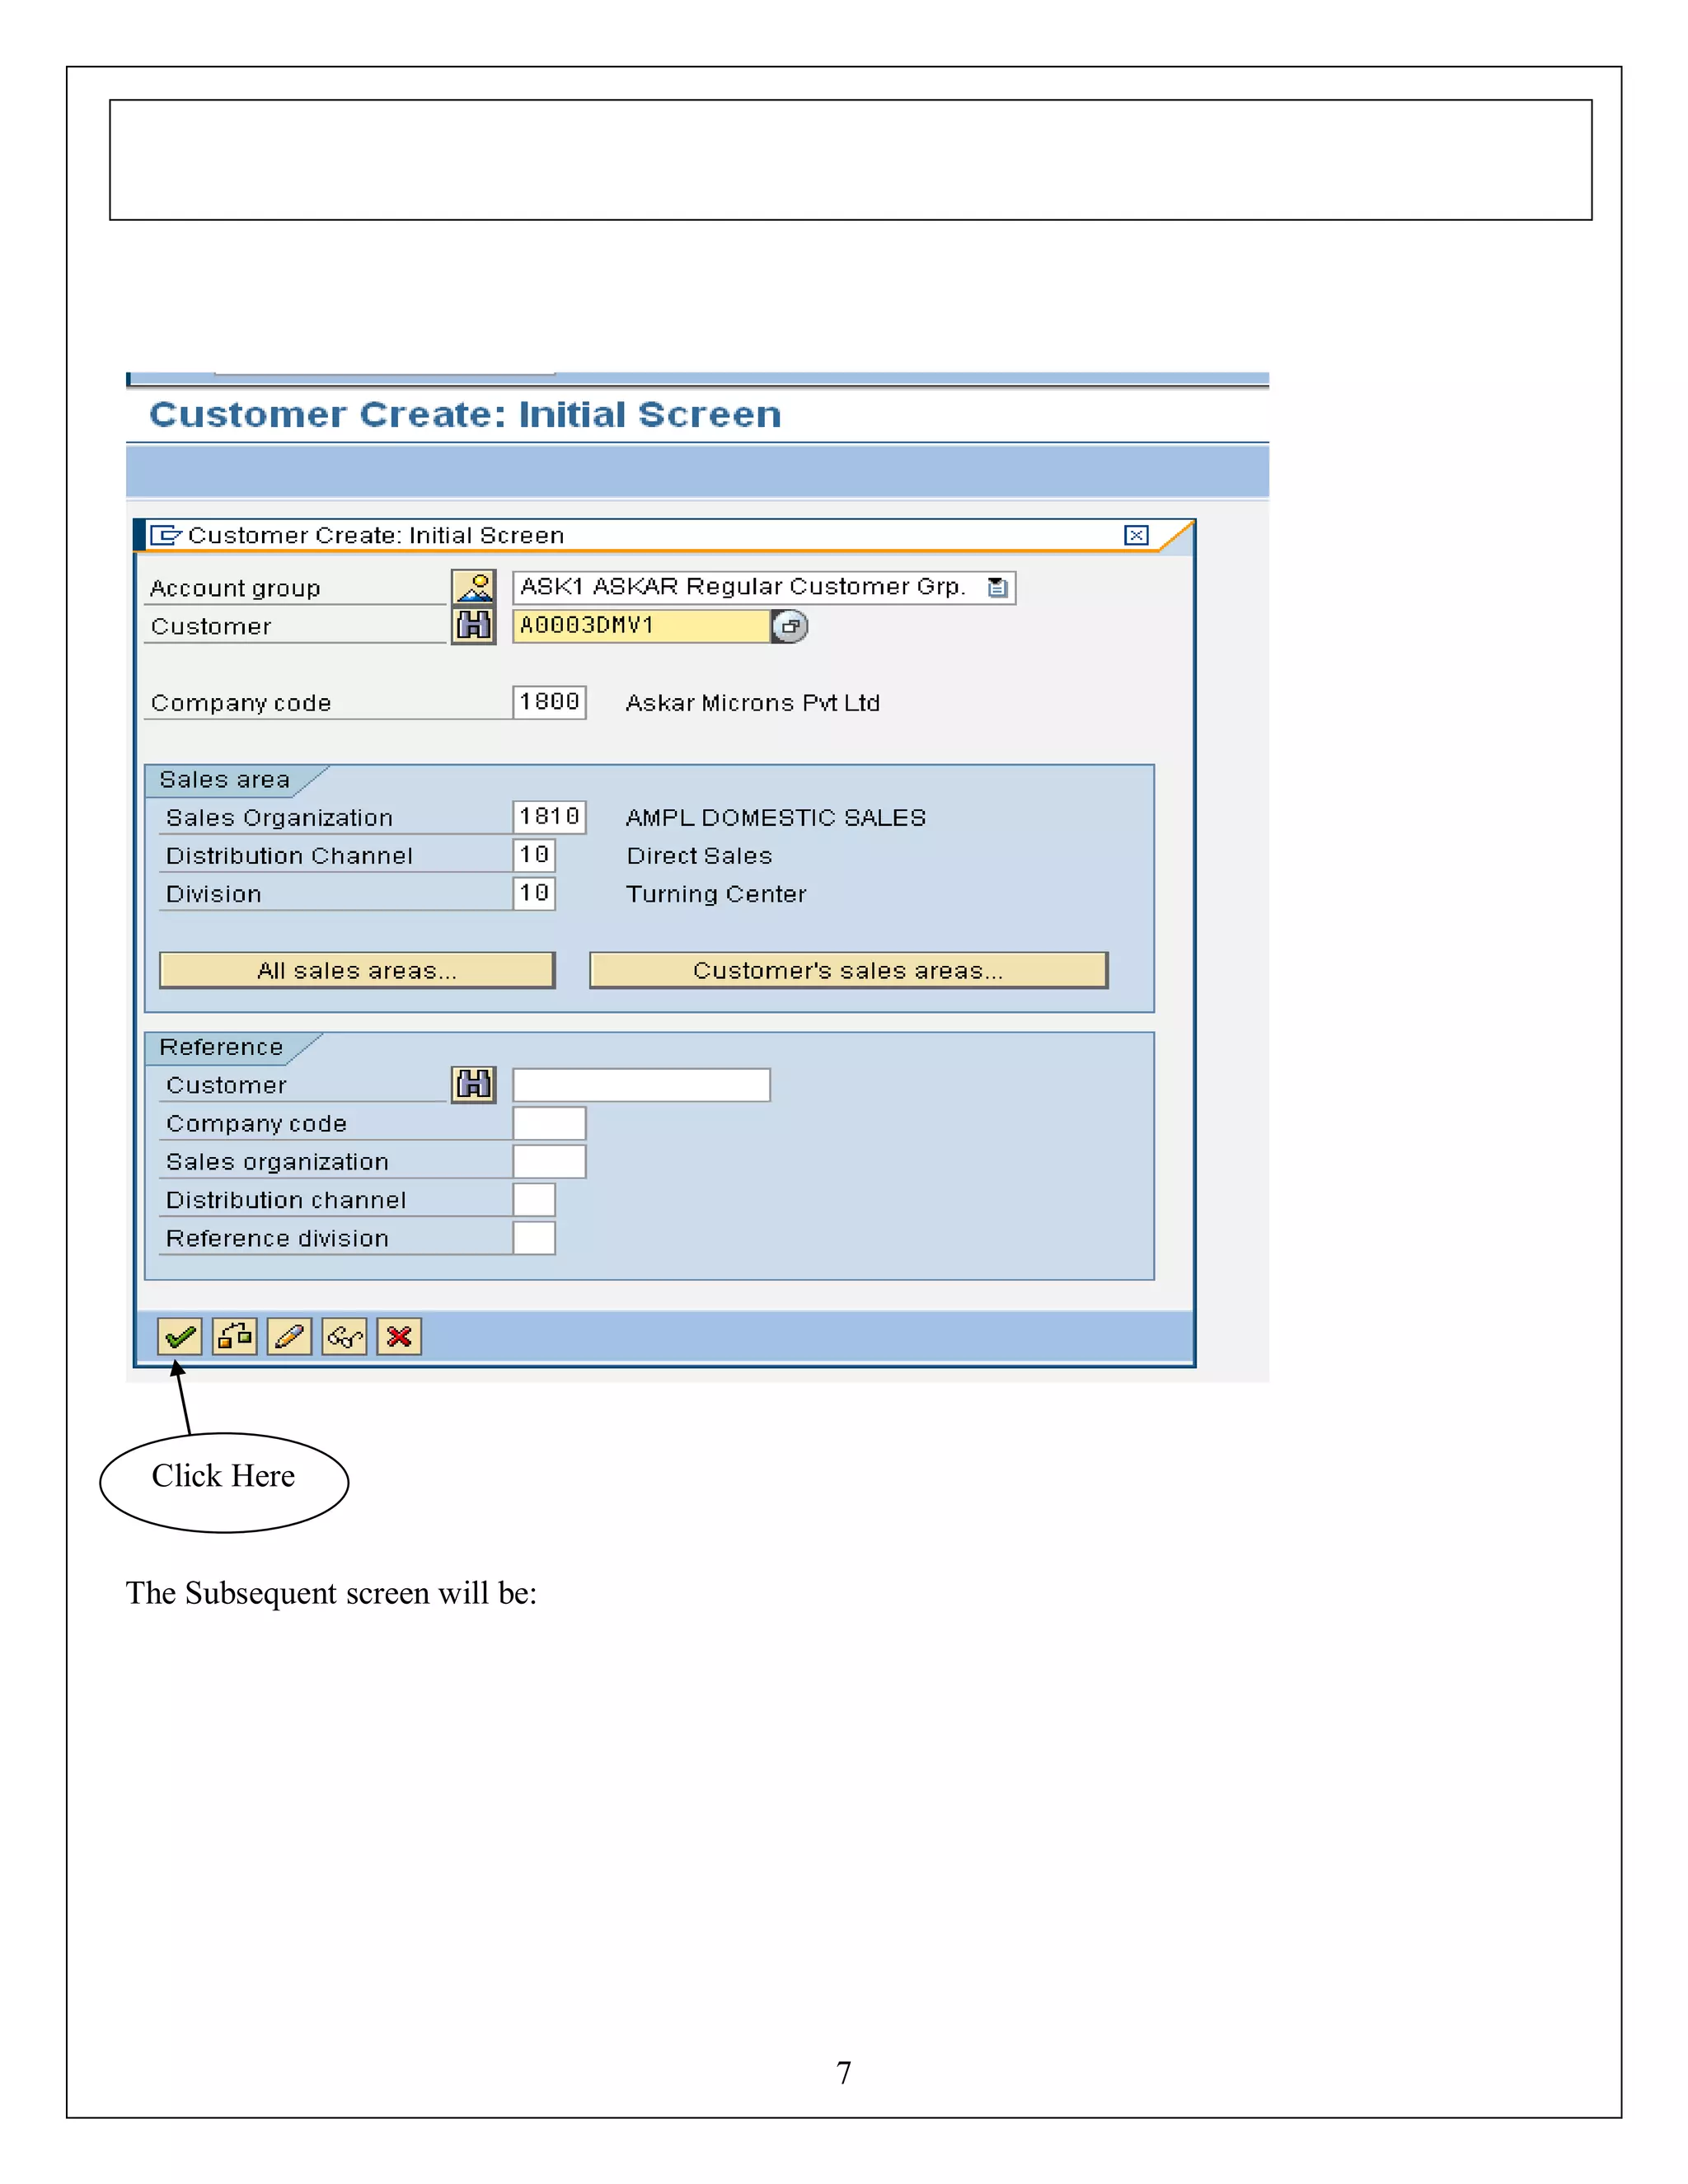
Task: Click the glasses display icon
Action: coord(345,1336)
